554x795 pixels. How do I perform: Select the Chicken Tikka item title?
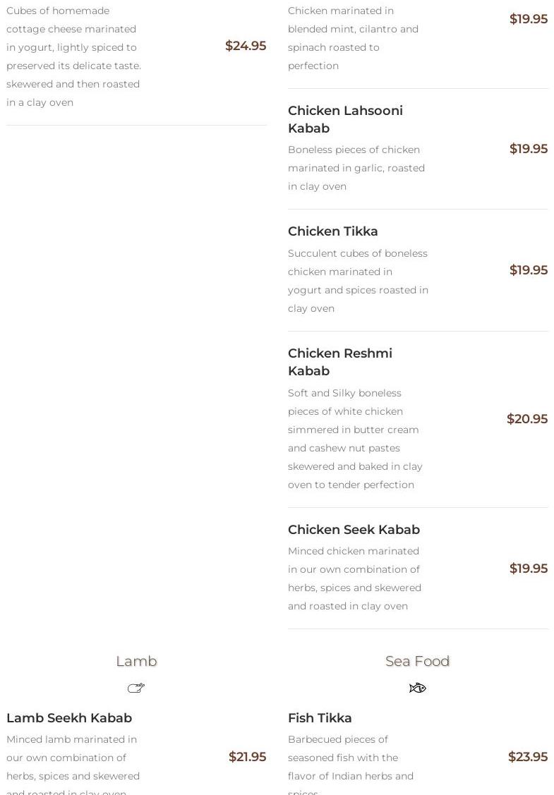(x=333, y=231)
